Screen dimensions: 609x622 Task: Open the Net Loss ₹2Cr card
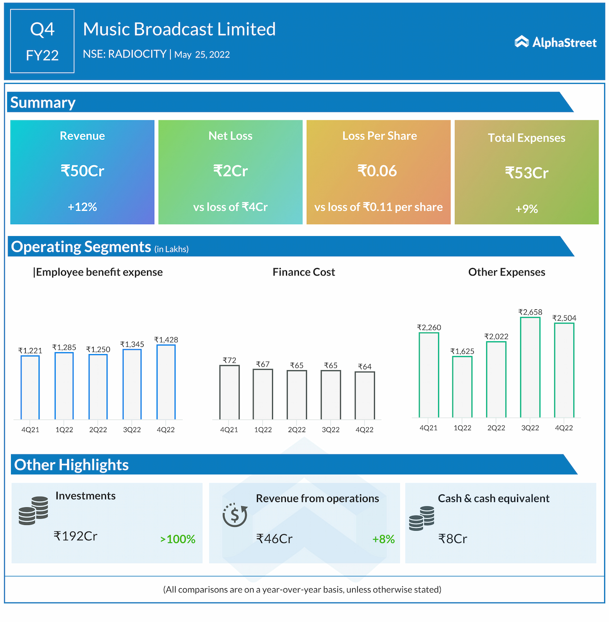click(x=230, y=172)
